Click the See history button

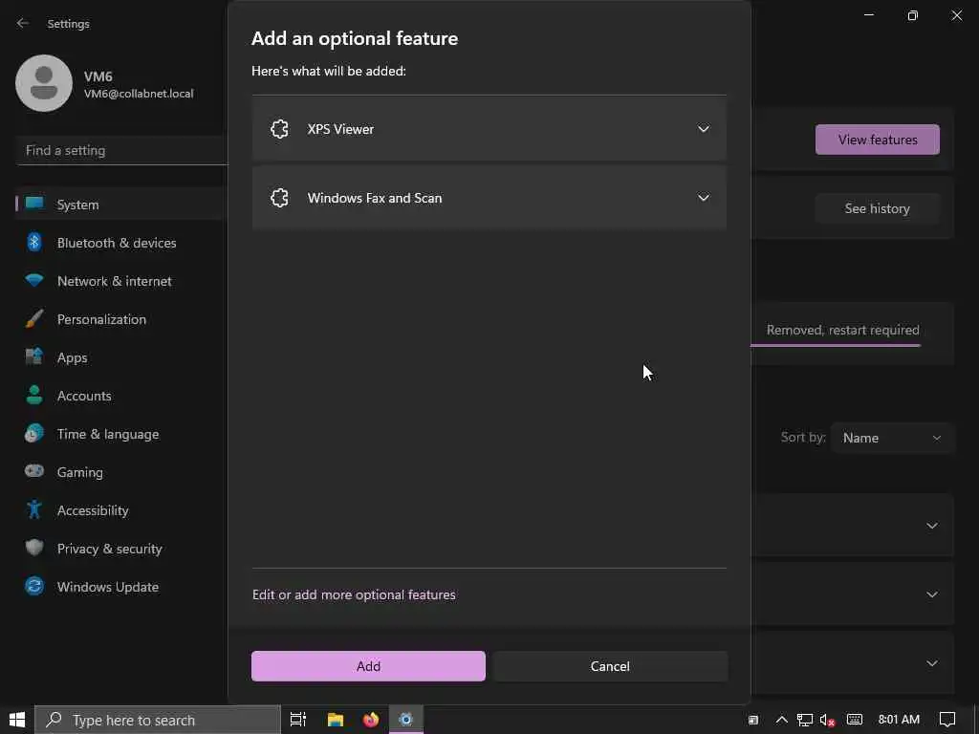(878, 207)
